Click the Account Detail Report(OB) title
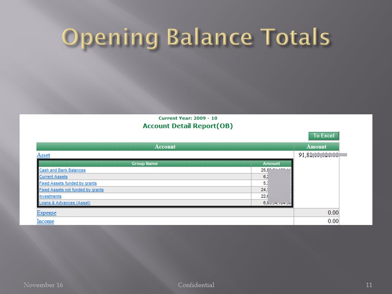Screen dimensions: 392x294 pos(188,126)
